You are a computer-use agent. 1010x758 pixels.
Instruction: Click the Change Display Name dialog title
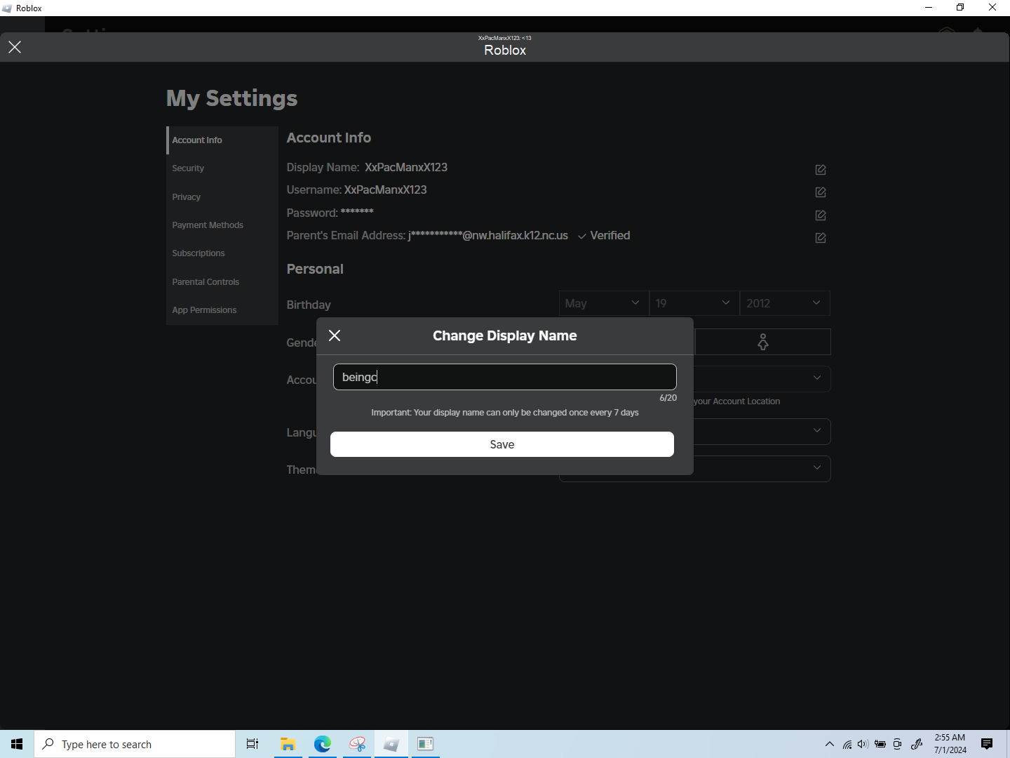[x=505, y=335]
